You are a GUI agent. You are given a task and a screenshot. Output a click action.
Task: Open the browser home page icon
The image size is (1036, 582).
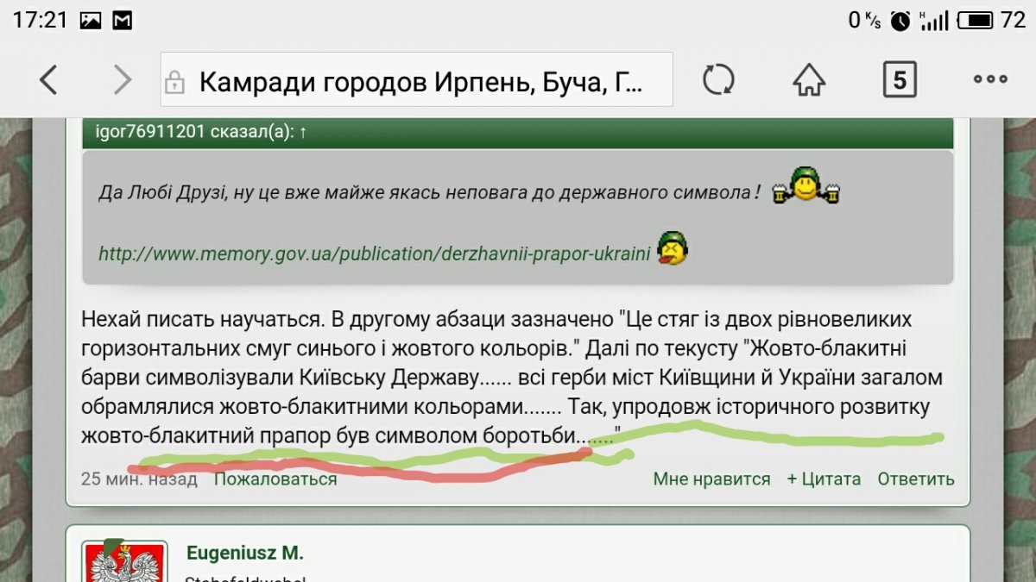[809, 80]
